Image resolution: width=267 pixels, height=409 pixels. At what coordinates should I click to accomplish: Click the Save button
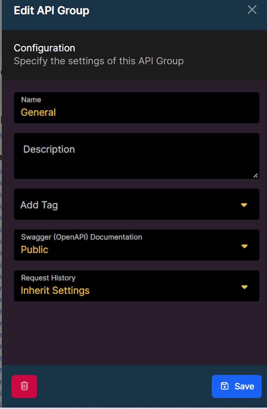point(236,386)
